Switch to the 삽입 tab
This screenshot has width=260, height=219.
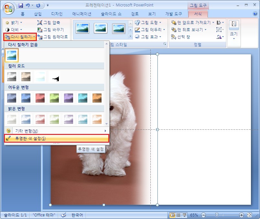38,14
